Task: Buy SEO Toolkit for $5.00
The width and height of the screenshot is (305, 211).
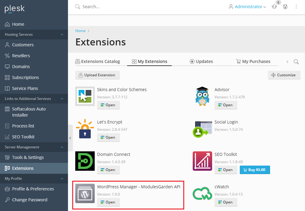Action: coord(255,170)
